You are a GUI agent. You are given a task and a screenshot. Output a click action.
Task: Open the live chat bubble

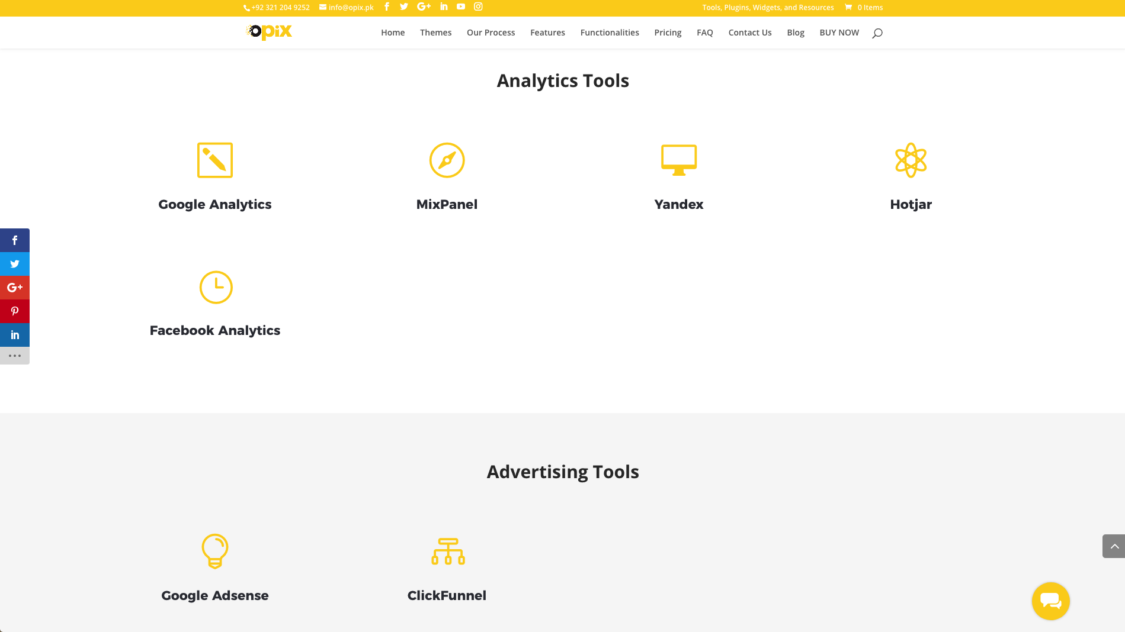1050,601
